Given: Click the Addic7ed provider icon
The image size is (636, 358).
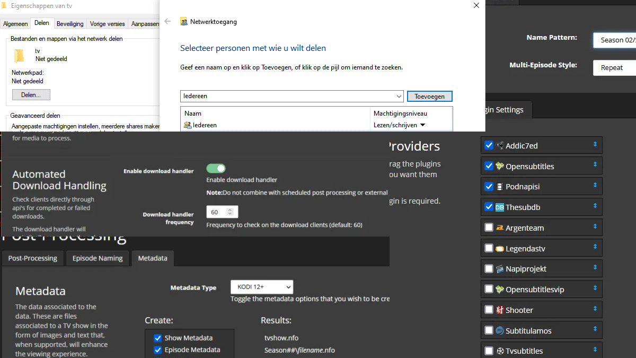Looking at the screenshot, I should point(500,145).
